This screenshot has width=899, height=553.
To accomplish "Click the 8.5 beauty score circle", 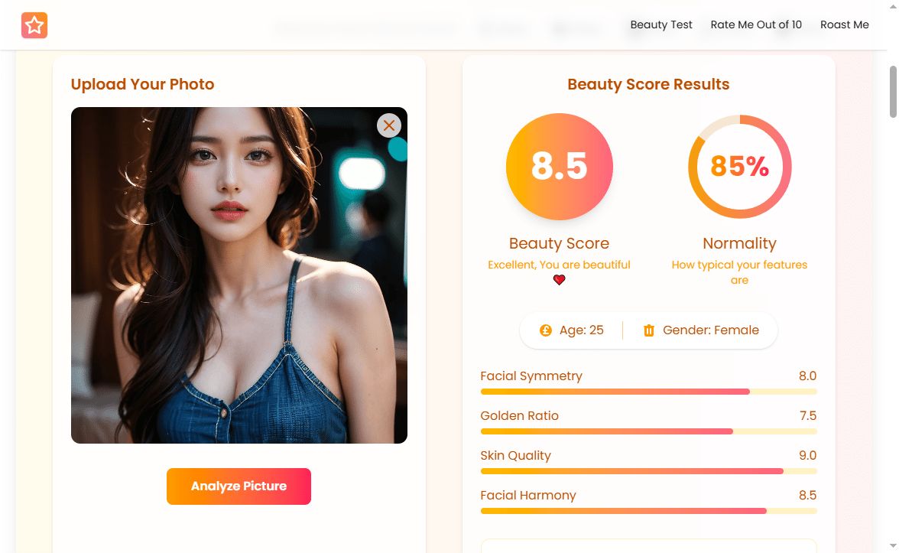I will click(559, 167).
